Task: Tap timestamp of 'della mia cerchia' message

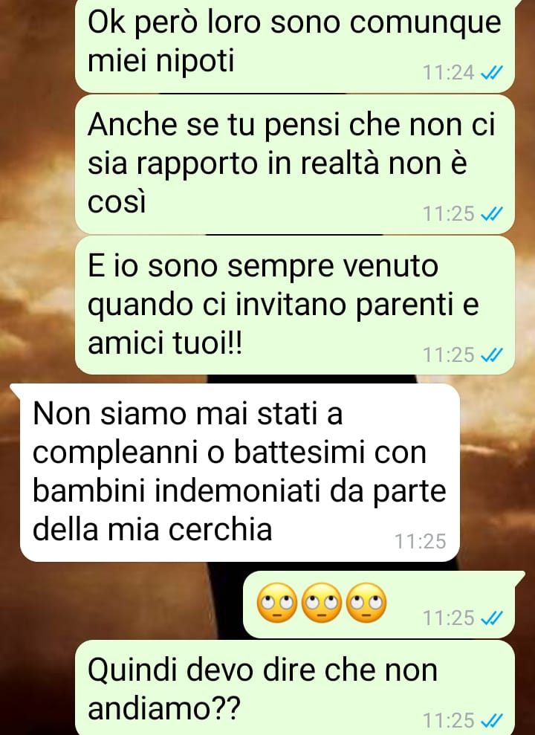Action: (x=421, y=542)
